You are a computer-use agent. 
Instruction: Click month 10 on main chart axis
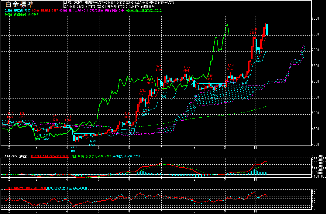tap(256, 148)
